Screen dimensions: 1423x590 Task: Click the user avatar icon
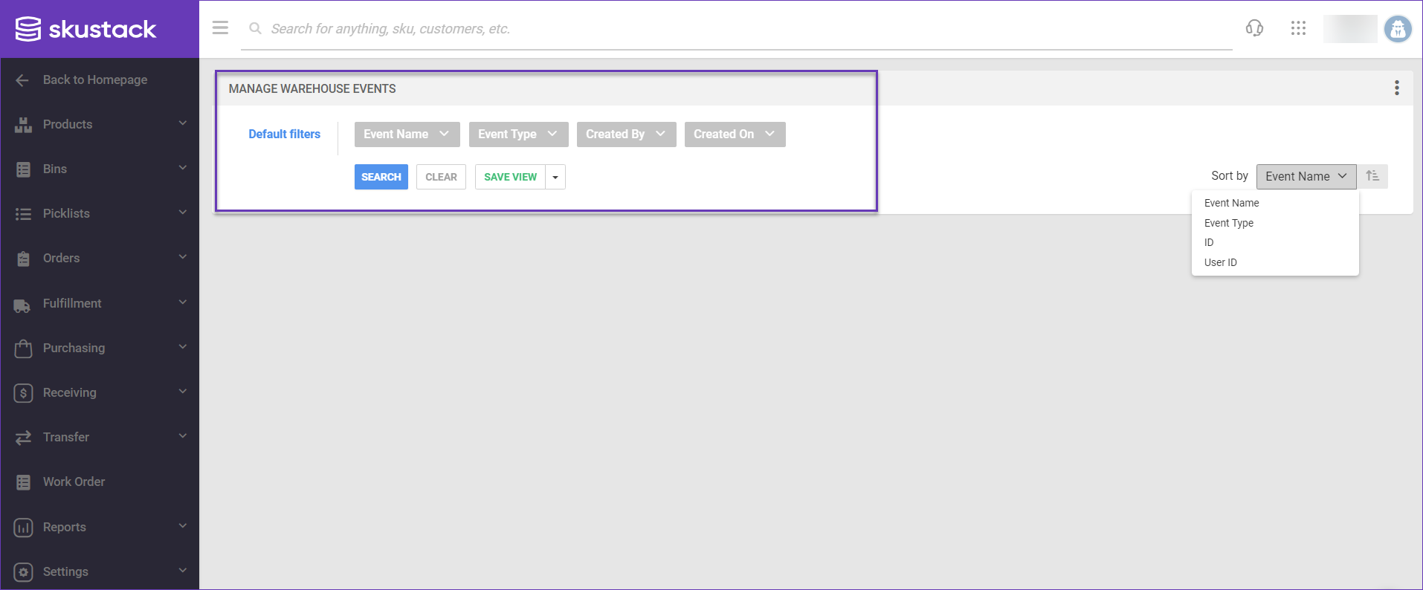pyautogui.click(x=1397, y=29)
